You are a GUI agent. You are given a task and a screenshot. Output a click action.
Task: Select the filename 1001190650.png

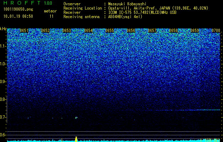[18, 9]
